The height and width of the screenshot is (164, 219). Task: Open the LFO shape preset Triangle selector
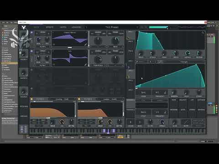tap(184, 62)
